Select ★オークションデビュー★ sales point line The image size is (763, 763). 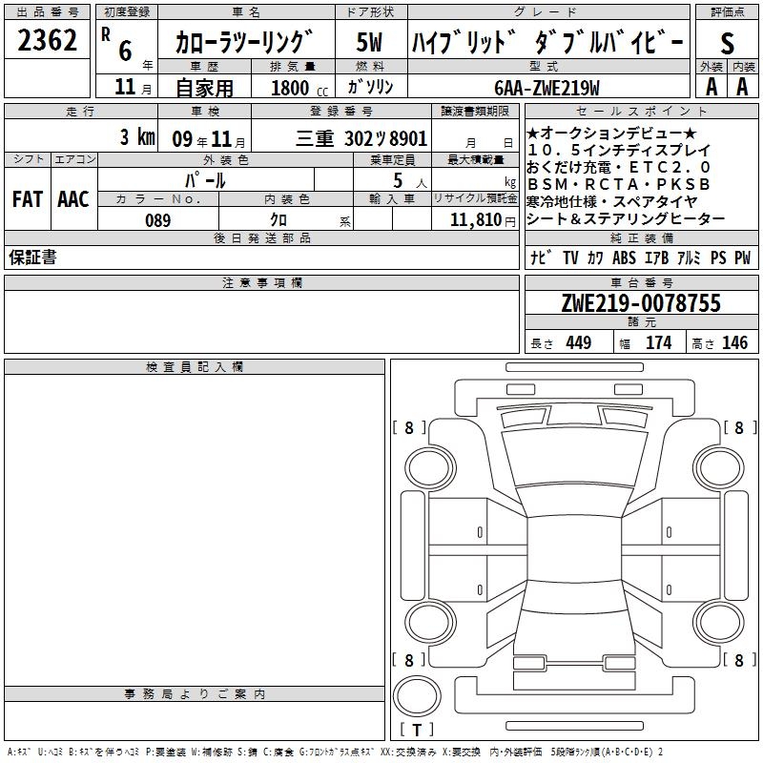[x=611, y=133]
